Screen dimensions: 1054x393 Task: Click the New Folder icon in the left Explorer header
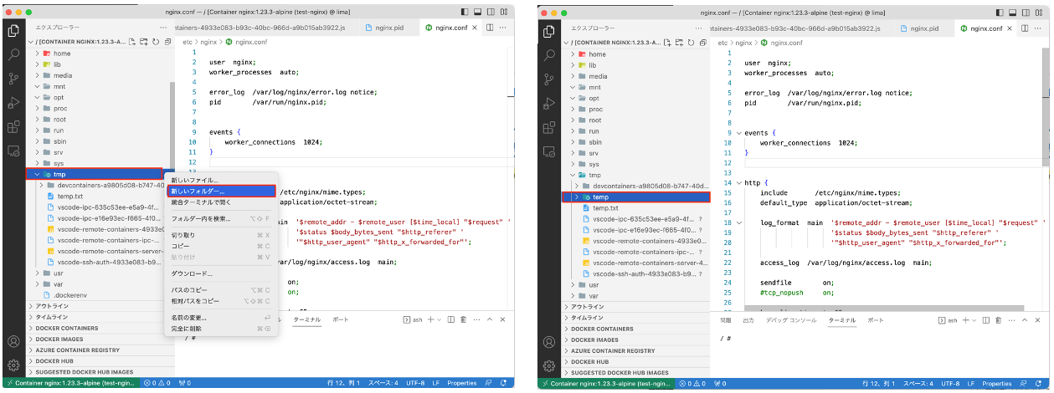146,42
